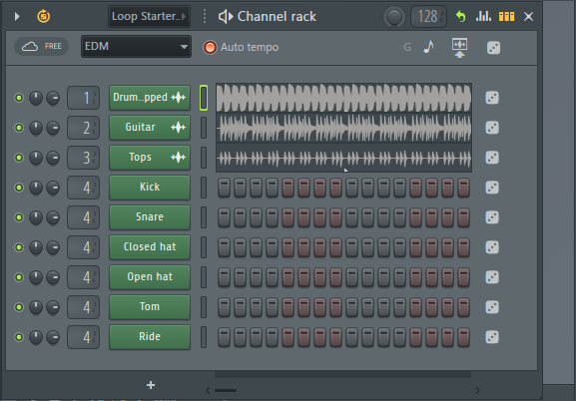
Task: Add a new channel with plus button
Action: point(151,385)
